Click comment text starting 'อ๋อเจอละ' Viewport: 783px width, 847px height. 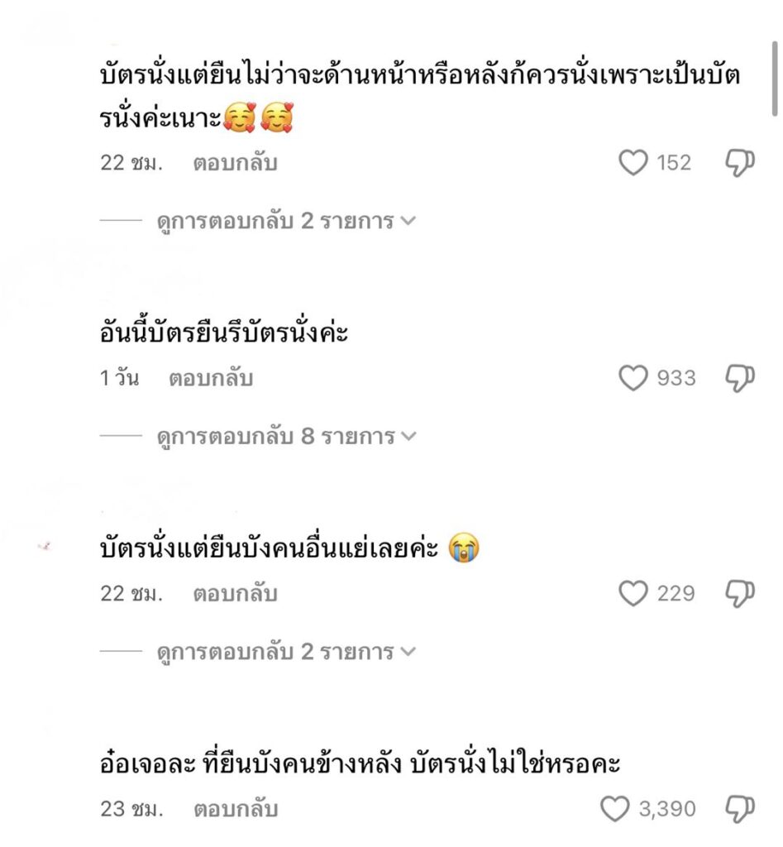coord(359,764)
